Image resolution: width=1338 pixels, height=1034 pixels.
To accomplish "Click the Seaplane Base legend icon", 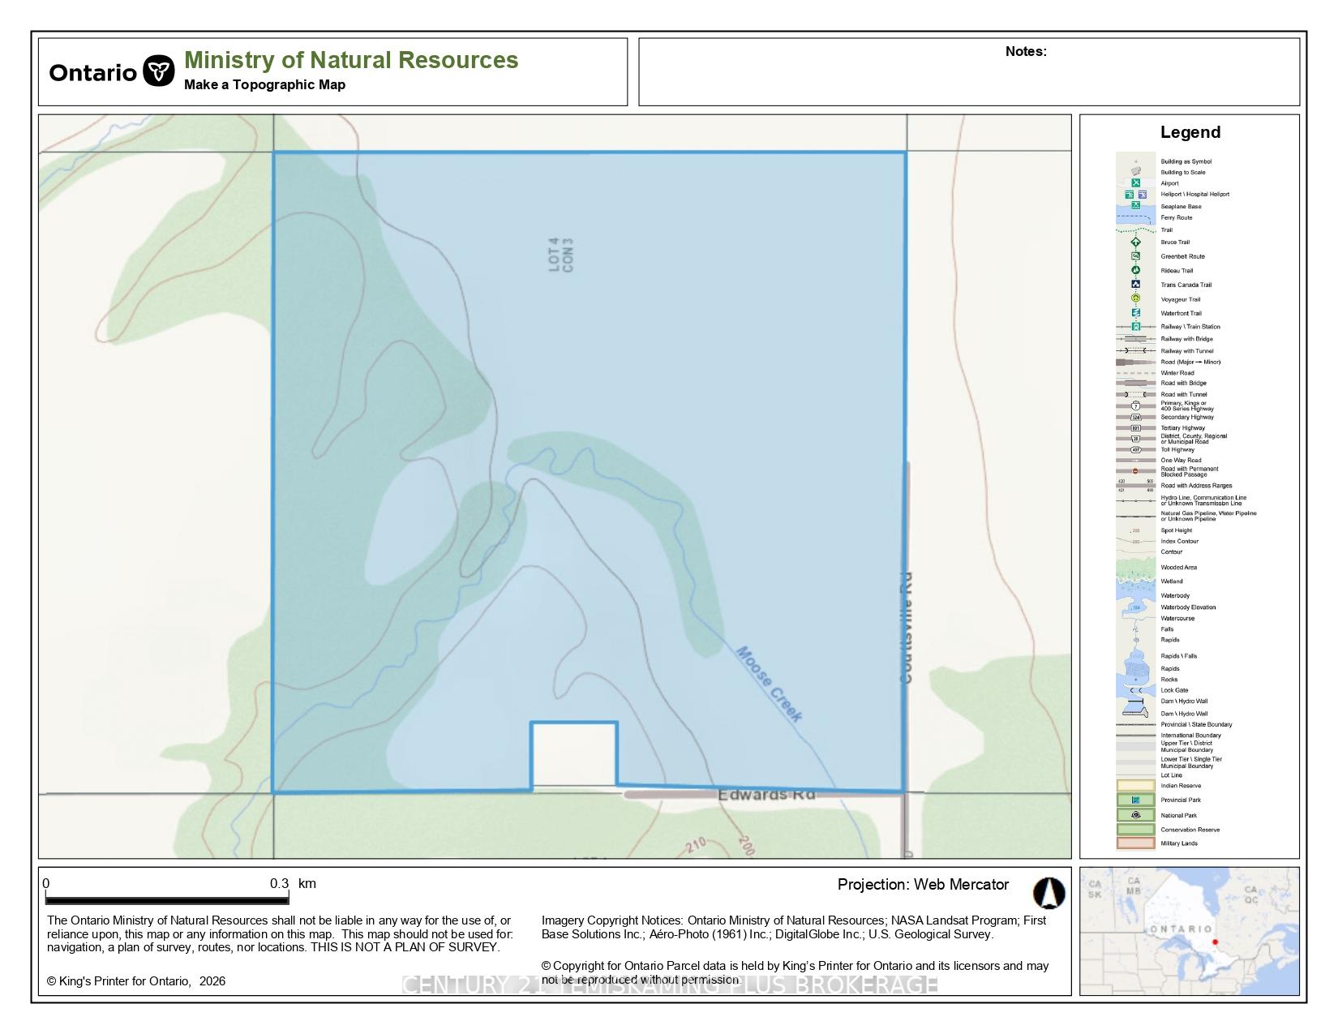I will [x=1136, y=205].
